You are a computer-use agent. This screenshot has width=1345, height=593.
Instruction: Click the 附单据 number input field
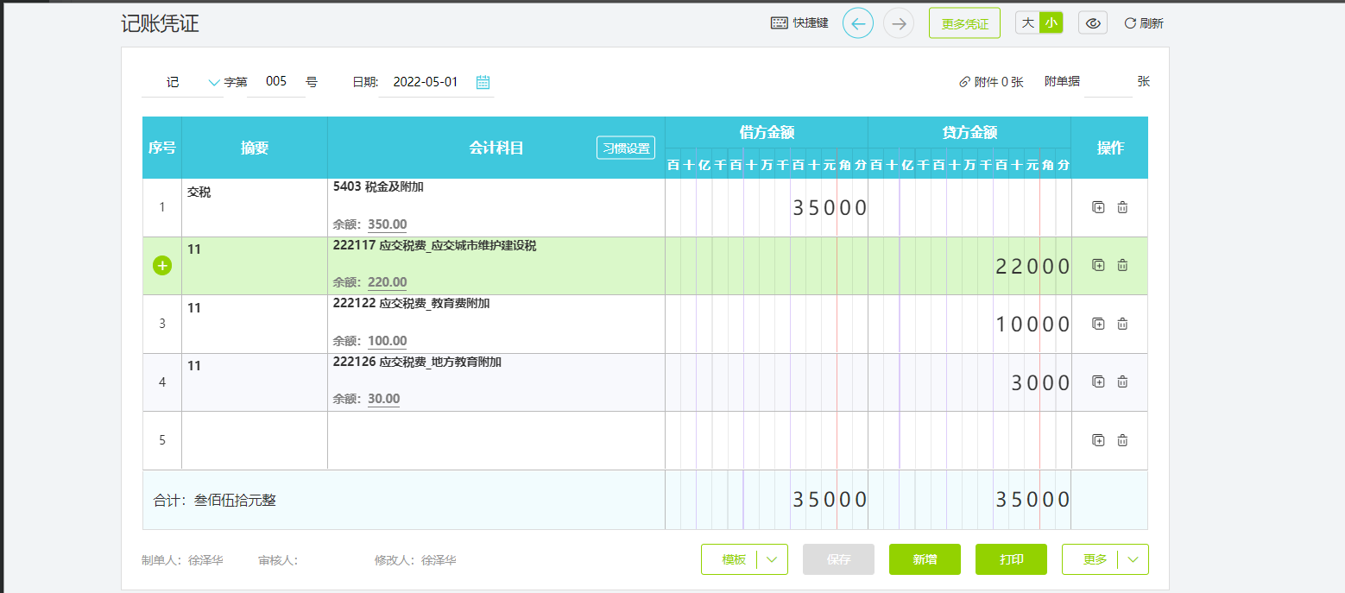[x=1108, y=82]
